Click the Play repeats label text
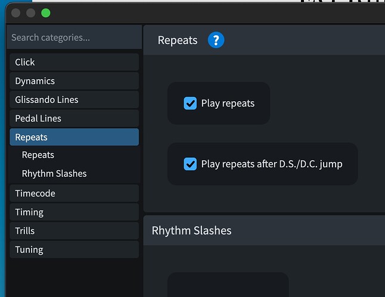This screenshot has width=385, height=297. [228, 104]
